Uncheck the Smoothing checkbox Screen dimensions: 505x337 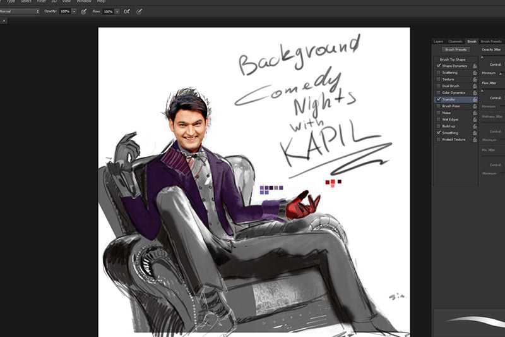point(438,133)
